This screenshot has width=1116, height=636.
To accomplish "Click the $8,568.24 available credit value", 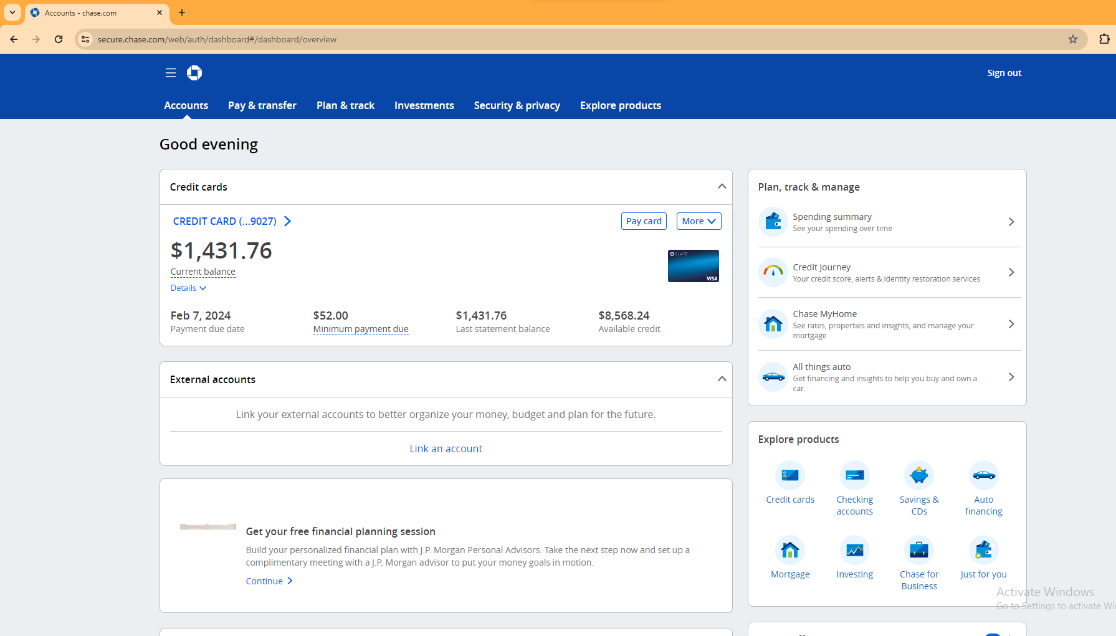I will tap(624, 316).
